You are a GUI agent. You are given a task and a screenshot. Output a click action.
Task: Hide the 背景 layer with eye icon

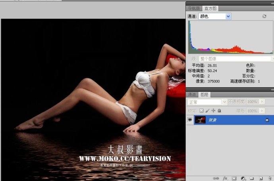pos(190,120)
